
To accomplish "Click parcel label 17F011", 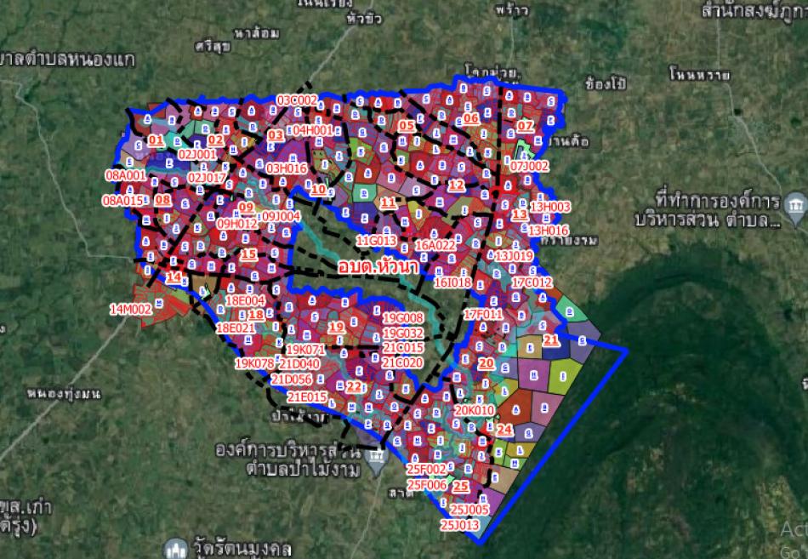I will point(483,315).
